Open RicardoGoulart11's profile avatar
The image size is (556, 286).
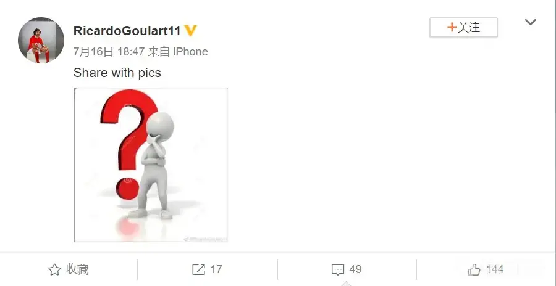41,40
